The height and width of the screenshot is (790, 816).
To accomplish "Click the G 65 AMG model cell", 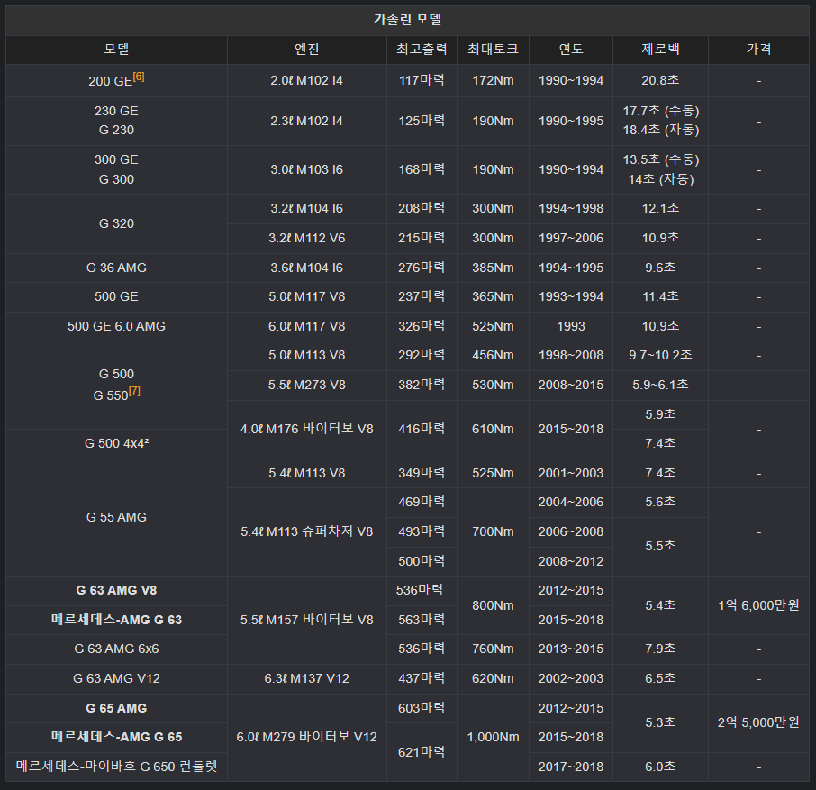I will 116,708.
